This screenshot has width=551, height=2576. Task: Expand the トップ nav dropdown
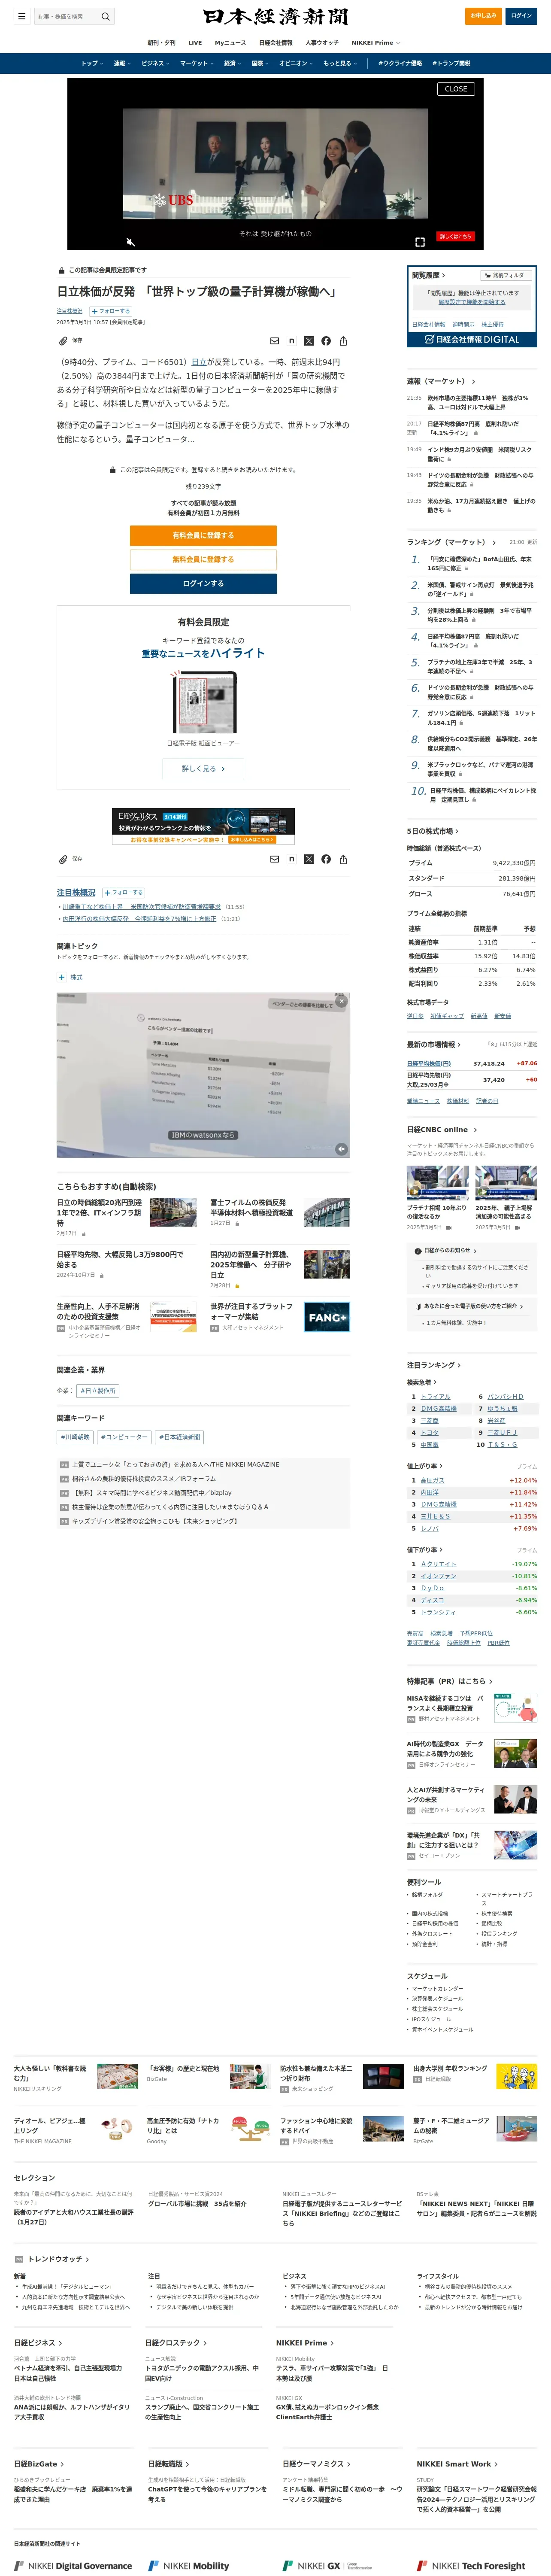(91, 63)
